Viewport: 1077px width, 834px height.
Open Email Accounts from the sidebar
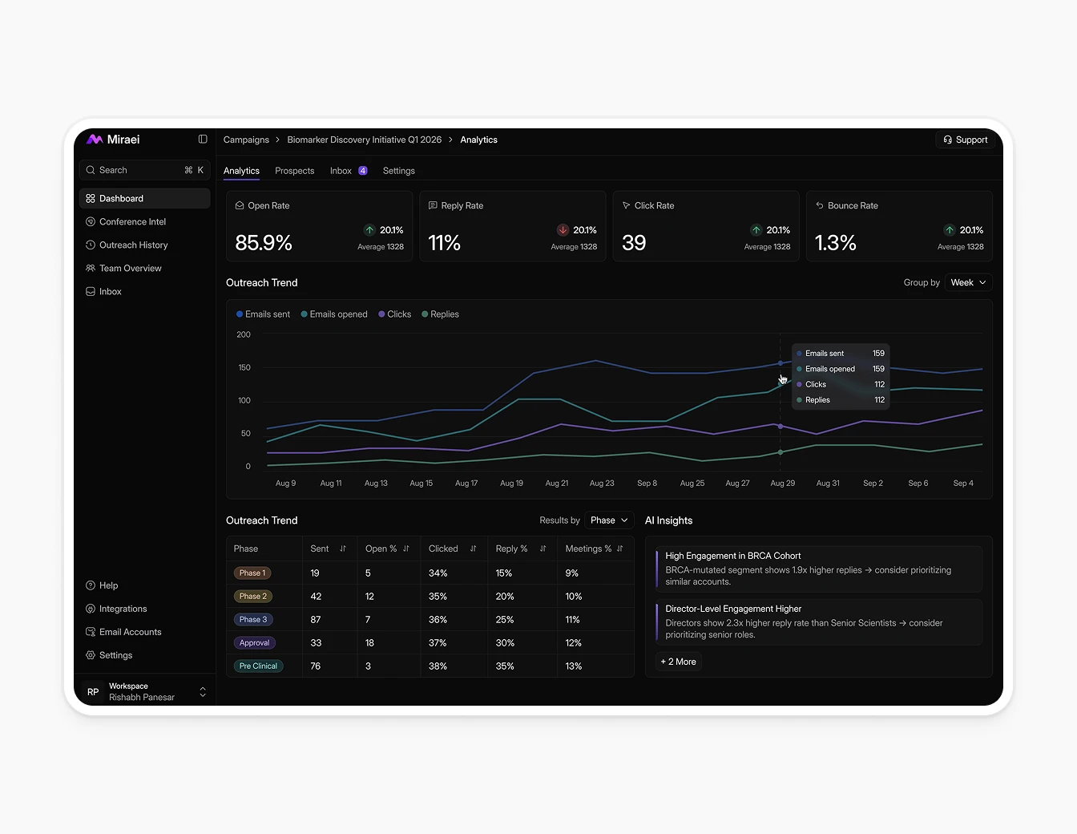point(130,632)
